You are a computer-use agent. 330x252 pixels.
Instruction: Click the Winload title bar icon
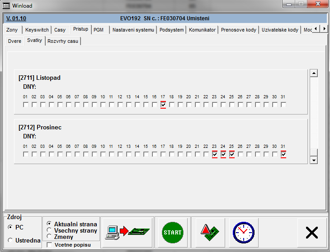[x=7, y=5]
